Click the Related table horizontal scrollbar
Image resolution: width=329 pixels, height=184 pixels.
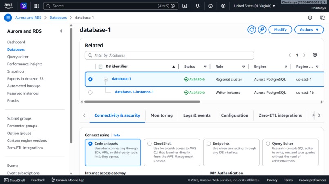pos(142,102)
